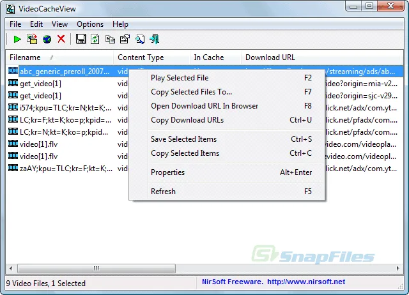
Task: Click the Properties toolbar icon
Action: tap(125, 40)
